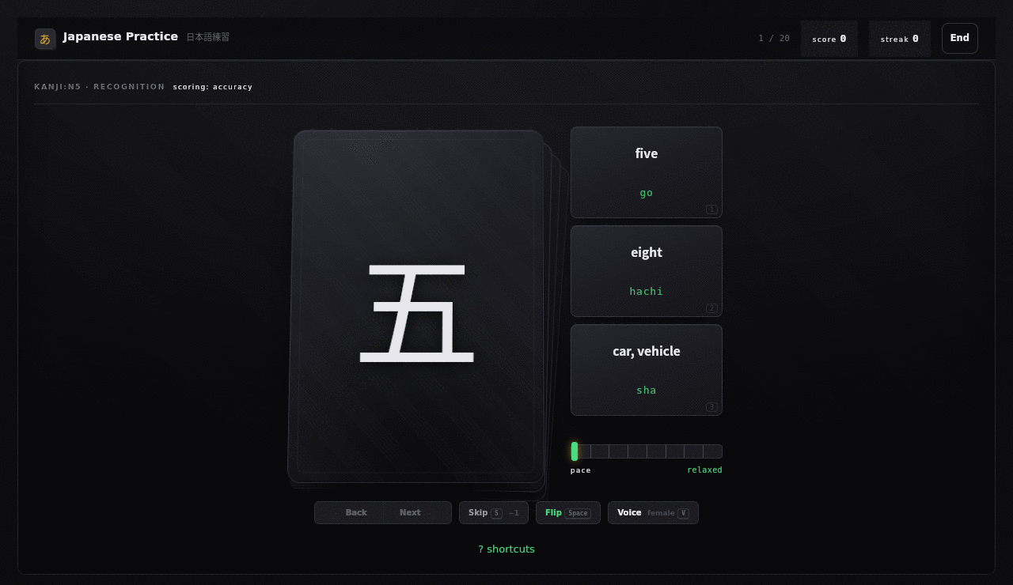
Task: End the practice session
Action: [x=960, y=38]
